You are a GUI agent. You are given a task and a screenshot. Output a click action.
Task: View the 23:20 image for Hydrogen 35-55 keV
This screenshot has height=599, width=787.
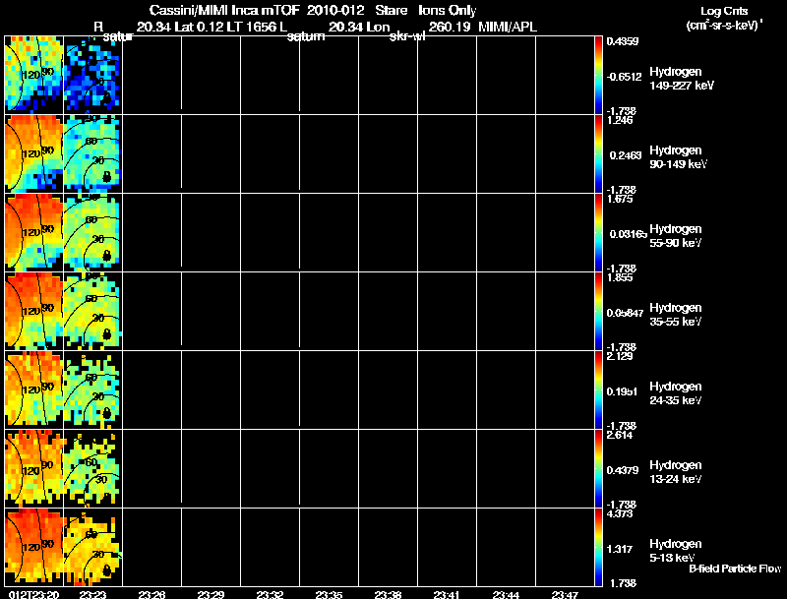point(33,311)
